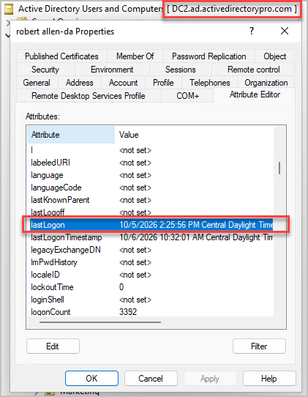The image size is (308, 397).
Task: Select the Profile tab
Action: (x=163, y=83)
